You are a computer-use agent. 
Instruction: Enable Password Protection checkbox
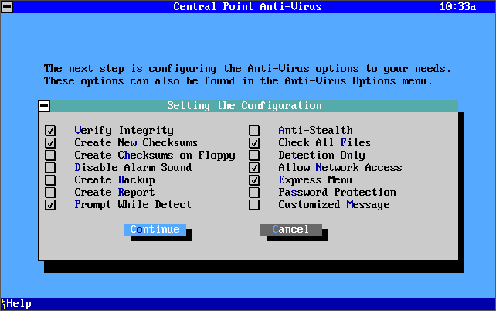pos(254,193)
